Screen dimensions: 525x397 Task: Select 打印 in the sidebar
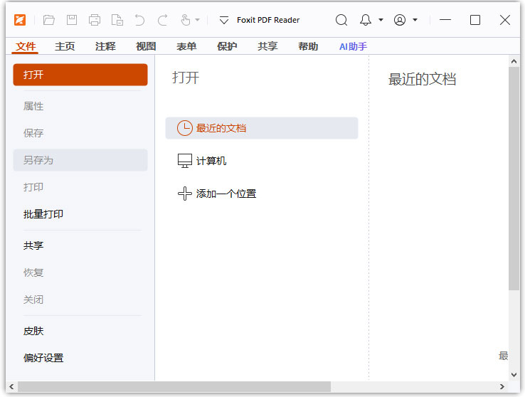point(80,187)
